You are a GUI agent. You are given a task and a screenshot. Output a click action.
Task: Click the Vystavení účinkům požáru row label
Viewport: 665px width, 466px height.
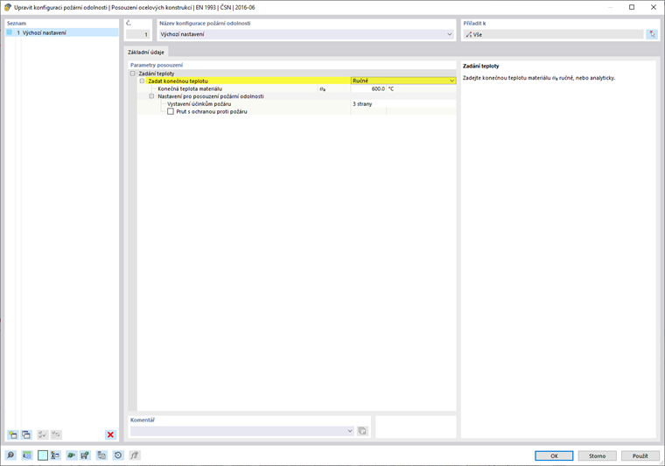[x=199, y=104]
